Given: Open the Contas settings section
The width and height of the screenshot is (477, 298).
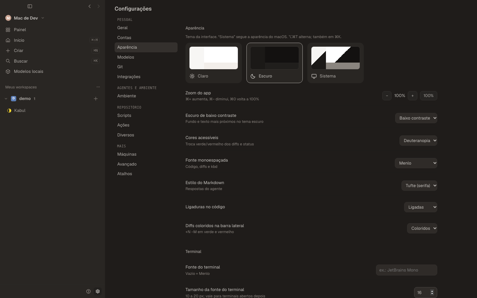Looking at the screenshot, I should pyautogui.click(x=146, y=38).
